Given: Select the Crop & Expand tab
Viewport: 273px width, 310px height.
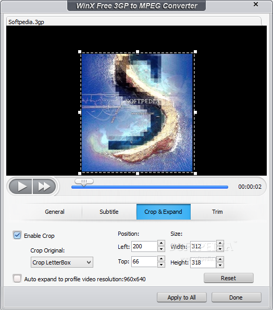Looking at the screenshot, I should pyautogui.click(x=163, y=212).
